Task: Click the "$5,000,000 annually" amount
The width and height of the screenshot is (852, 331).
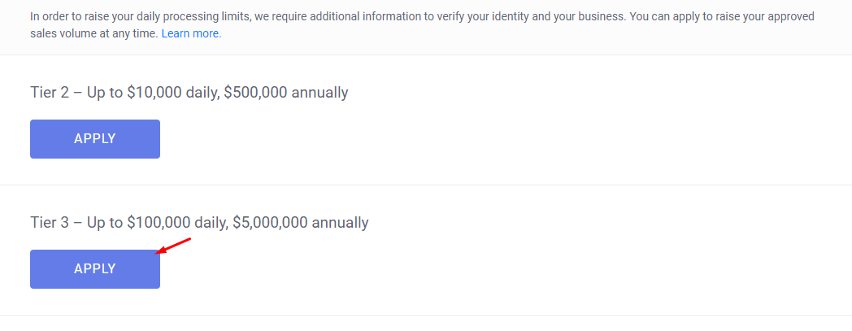Action: (x=301, y=222)
